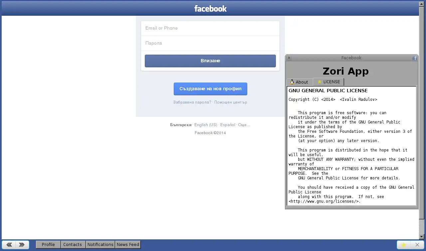The image size is (426, 251).
Task: Open the Забравена парола? link
Action: coord(192,102)
